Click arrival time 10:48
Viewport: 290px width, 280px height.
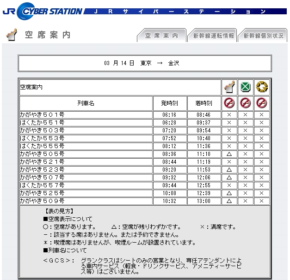204,138
